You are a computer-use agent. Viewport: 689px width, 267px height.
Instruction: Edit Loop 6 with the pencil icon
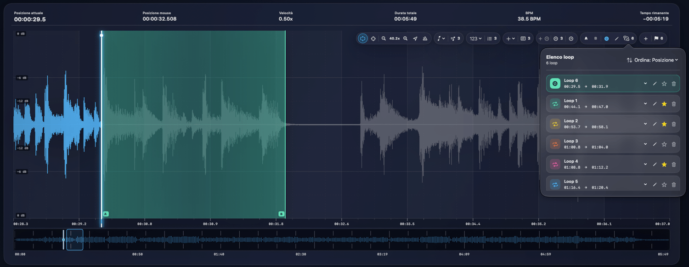[x=655, y=84]
